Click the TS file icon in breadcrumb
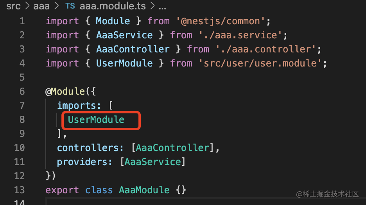 pyautogui.click(x=70, y=6)
